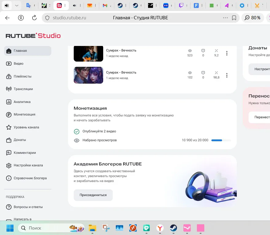270x235 pixels.
Task: Click the studio.rutube.ru address field
Action: coord(69,18)
